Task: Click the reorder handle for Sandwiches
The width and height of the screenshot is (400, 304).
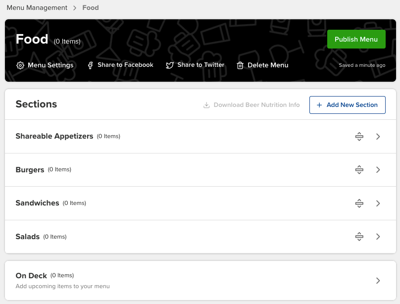Action: click(x=359, y=203)
